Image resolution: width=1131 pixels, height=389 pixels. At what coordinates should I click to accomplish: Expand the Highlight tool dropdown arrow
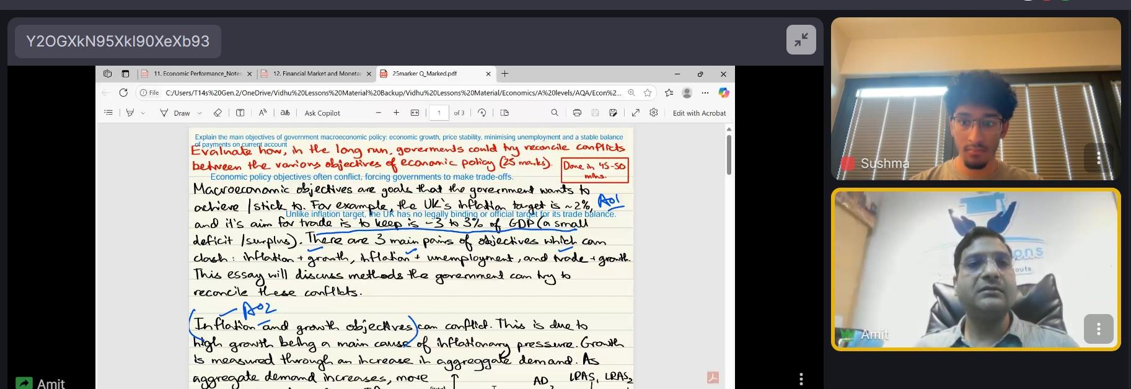point(143,113)
